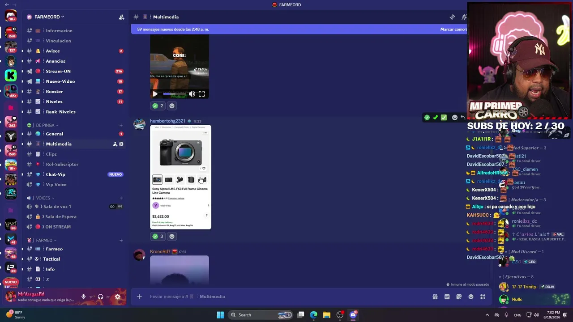The height and width of the screenshot is (322, 573).
Task: Join the ON STREAM voice channel
Action: click(x=75, y=227)
